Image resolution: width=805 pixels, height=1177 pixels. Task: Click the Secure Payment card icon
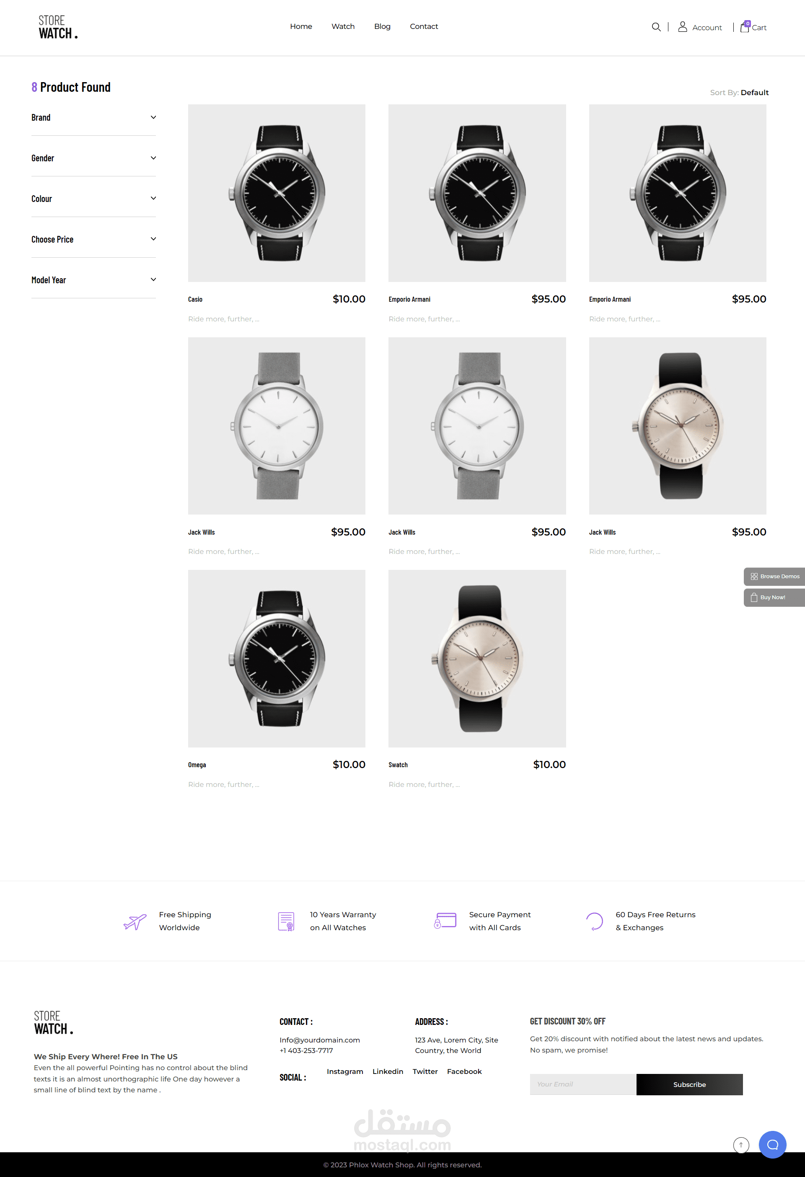coord(445,921)
